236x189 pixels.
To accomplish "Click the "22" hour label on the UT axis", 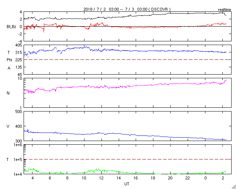I will tap(188, 178).
